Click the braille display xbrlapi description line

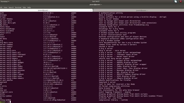coord(133,17)
